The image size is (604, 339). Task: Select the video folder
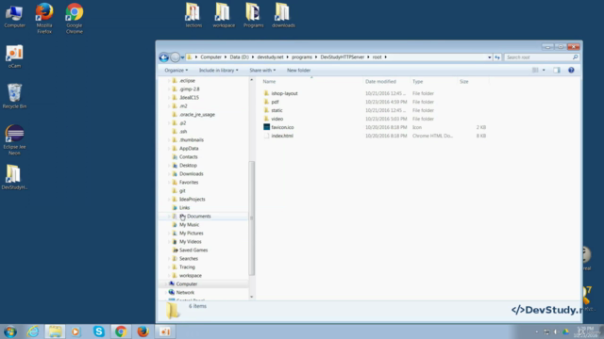[x=277, y=119]
